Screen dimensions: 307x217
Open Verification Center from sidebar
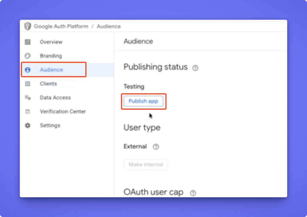pos(63,112)
